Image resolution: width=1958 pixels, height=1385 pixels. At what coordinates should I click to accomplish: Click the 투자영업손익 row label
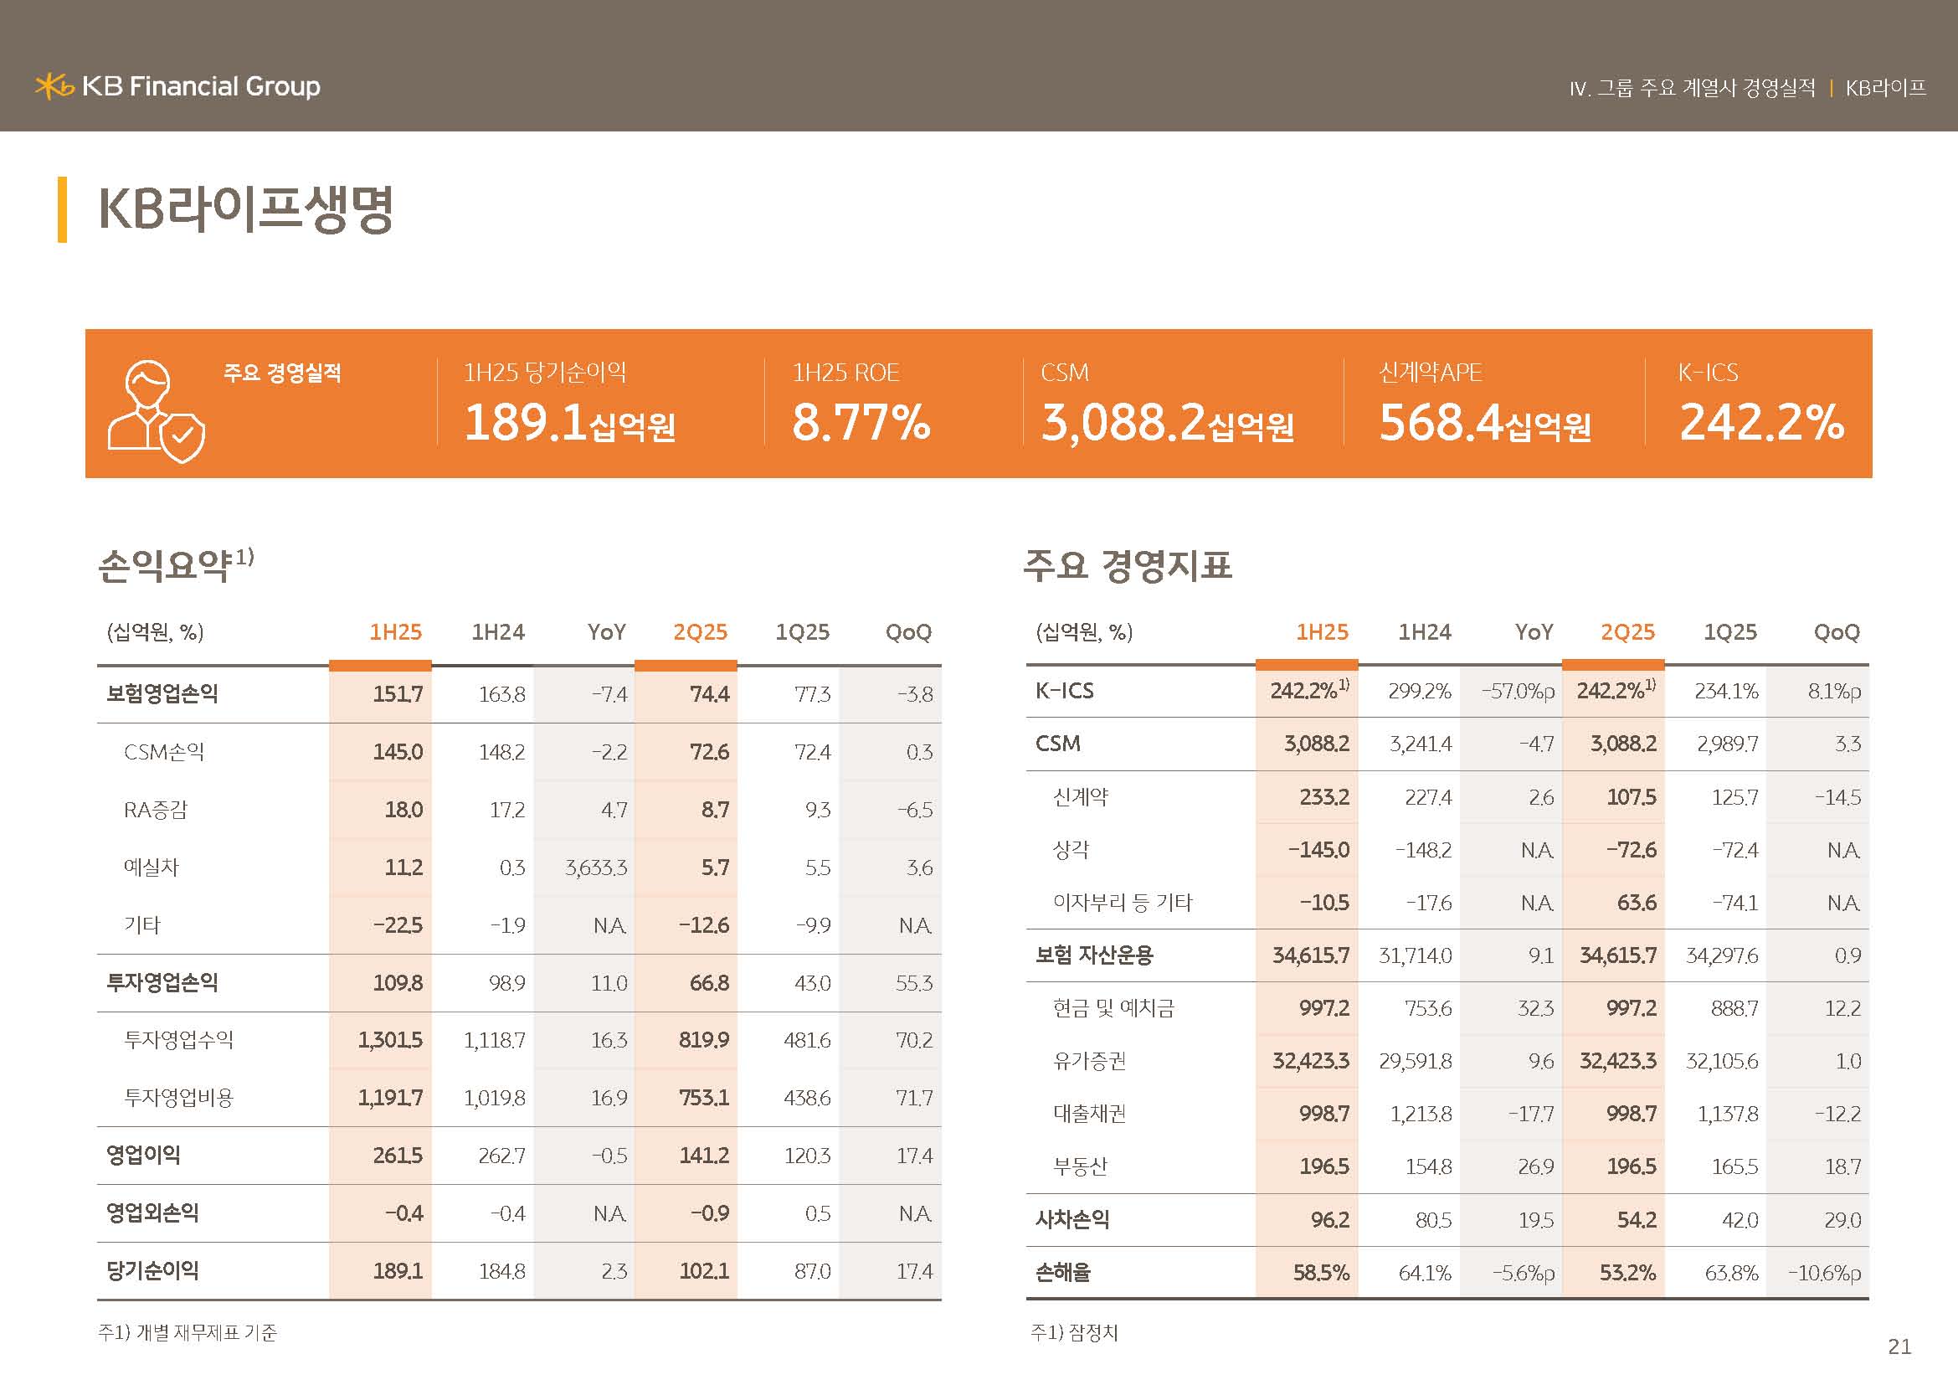click(162, 982)
